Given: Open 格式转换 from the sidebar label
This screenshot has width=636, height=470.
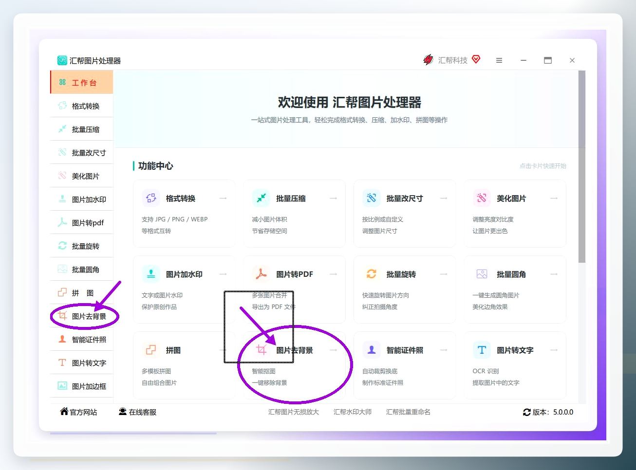Looking at the screenshot, I should coord(86,106).
